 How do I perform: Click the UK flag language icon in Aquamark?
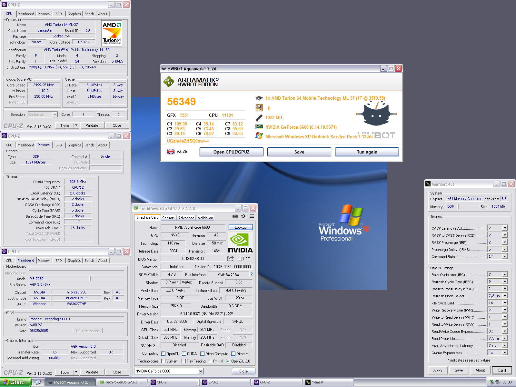[171, 152]
